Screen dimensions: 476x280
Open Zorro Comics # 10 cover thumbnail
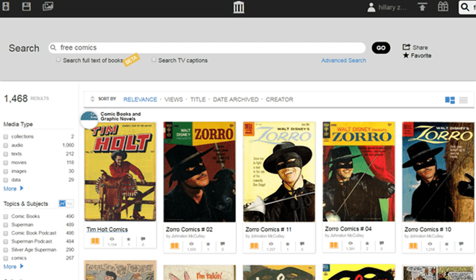pyautogui.click(x=438, y=171)
